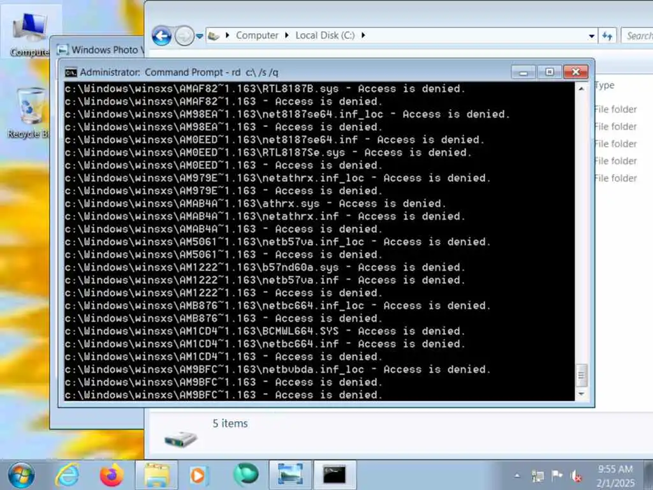This screenshot has width=653, height=490.
Task: Click the Local Disk (C:) breadcrumb
Action: 325,36
